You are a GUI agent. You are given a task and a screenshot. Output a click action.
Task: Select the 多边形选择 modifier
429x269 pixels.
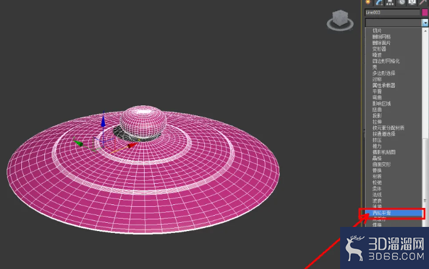point(383,73)
